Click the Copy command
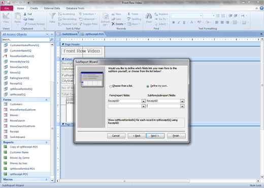 click(x=28, y=19)
